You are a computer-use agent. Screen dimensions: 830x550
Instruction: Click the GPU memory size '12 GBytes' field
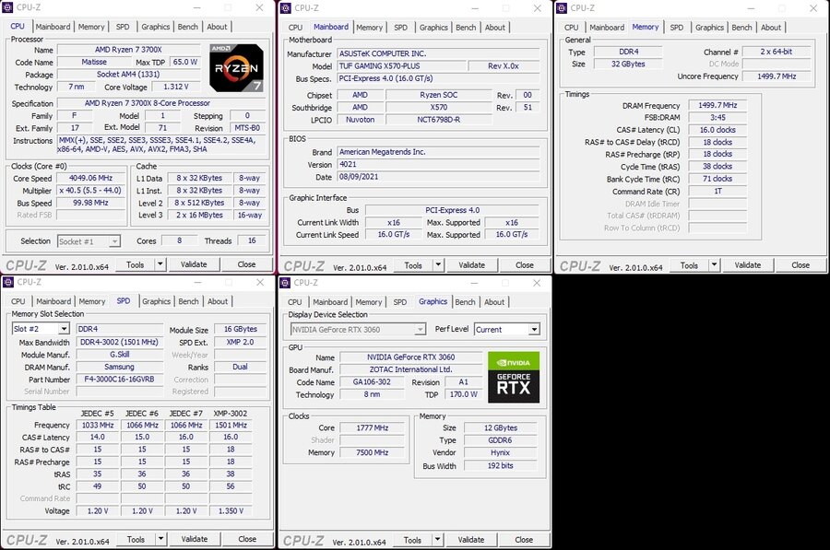[x=500, y=427]
